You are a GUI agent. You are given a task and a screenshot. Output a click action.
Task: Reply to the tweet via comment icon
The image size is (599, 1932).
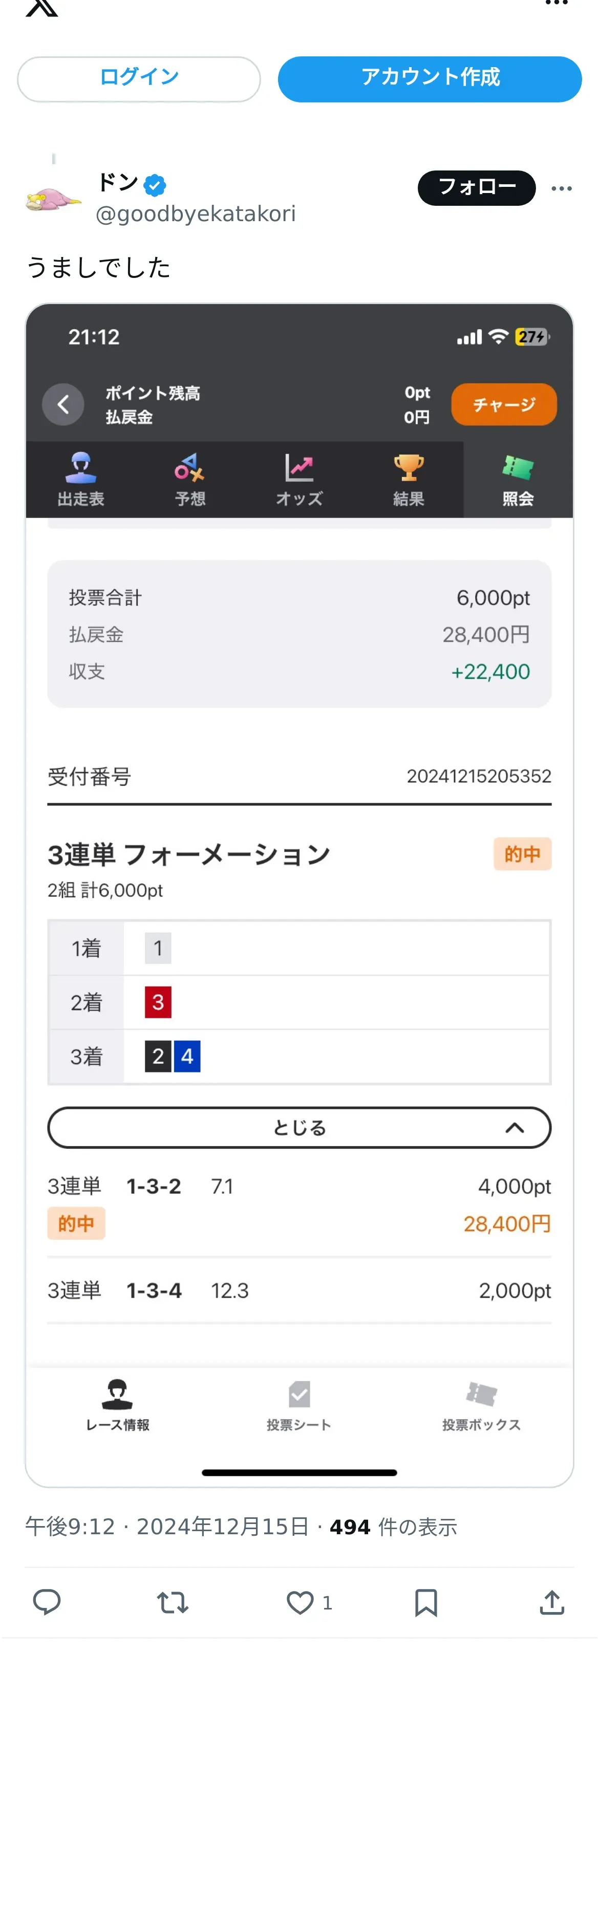pos(47,1602)
